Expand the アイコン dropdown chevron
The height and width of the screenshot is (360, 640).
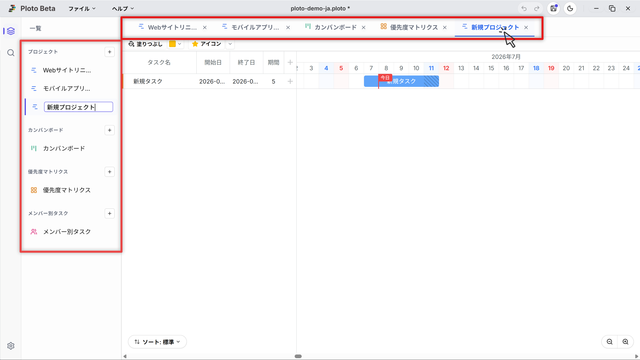pos(230,44)
